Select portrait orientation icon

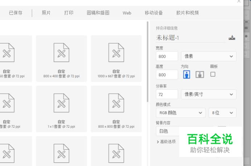point(187,75)
